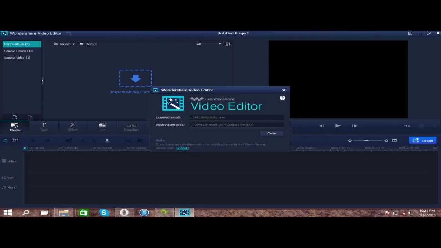
Task: Click the delete folder icon
Action: tap(30, 117)
